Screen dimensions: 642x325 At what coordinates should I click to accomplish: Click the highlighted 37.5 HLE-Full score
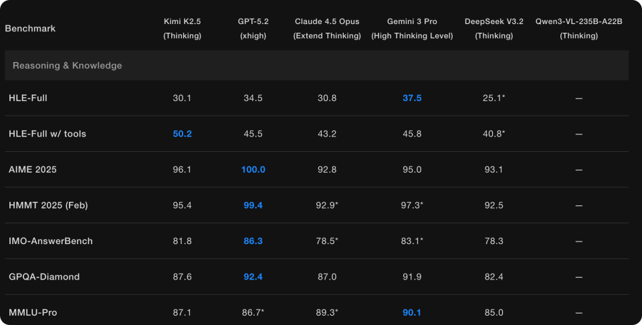click(412, 98)
